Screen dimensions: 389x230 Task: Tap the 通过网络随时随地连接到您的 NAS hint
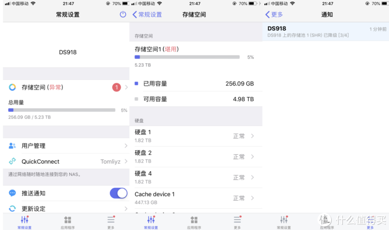click(44, 174)
